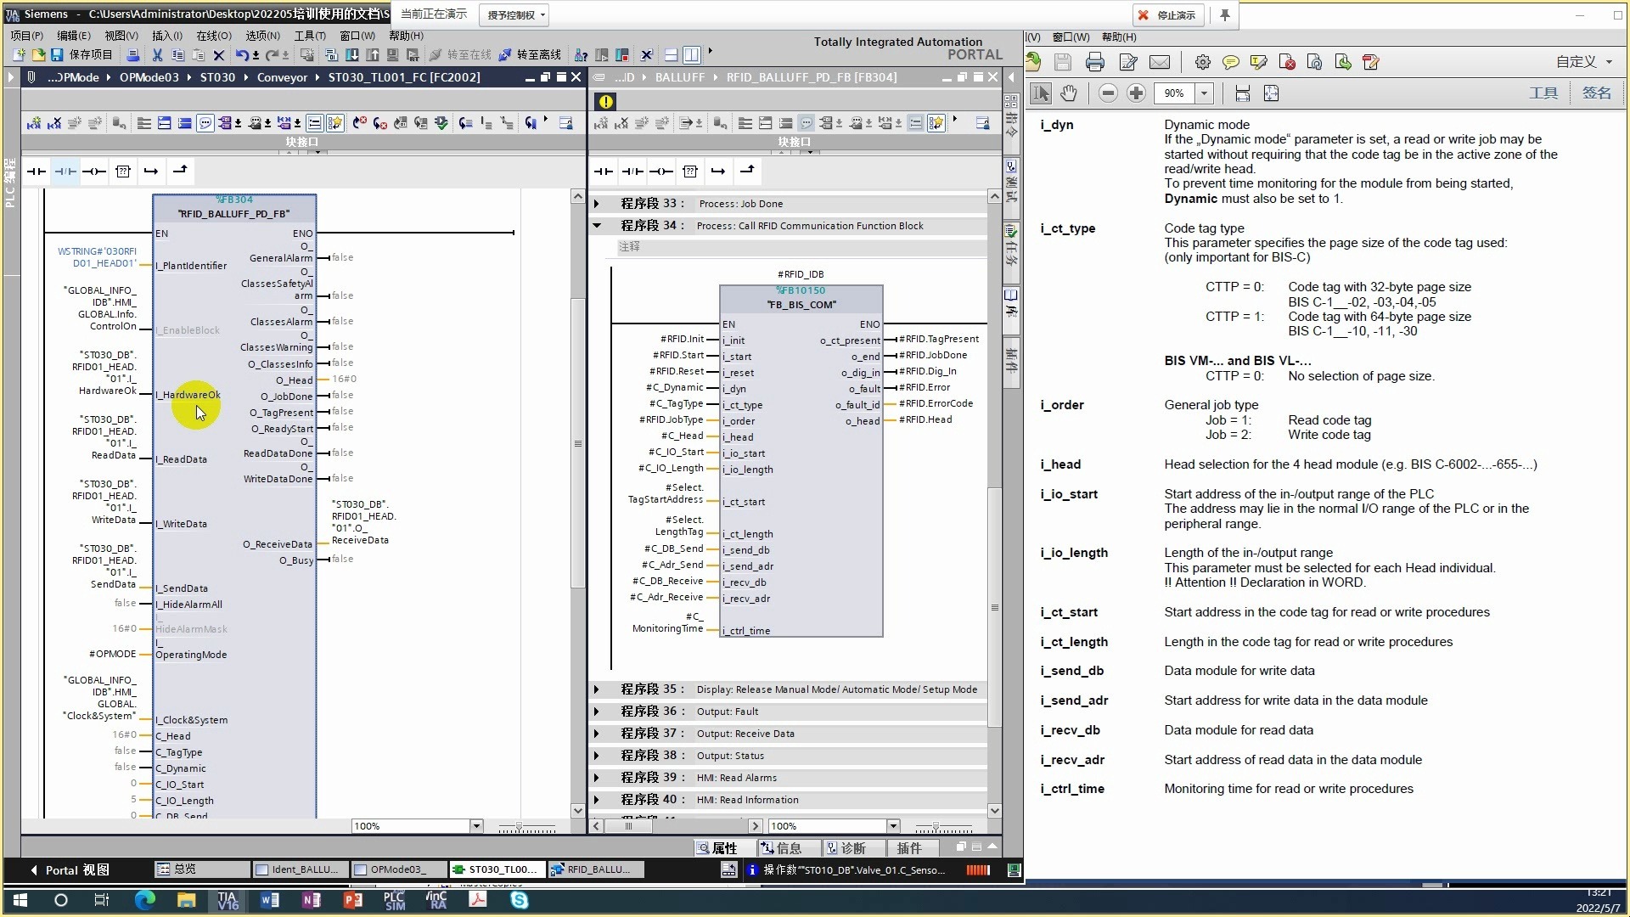
Task: Insert a coil (assignment) instruction
Action: pos(94,172)
